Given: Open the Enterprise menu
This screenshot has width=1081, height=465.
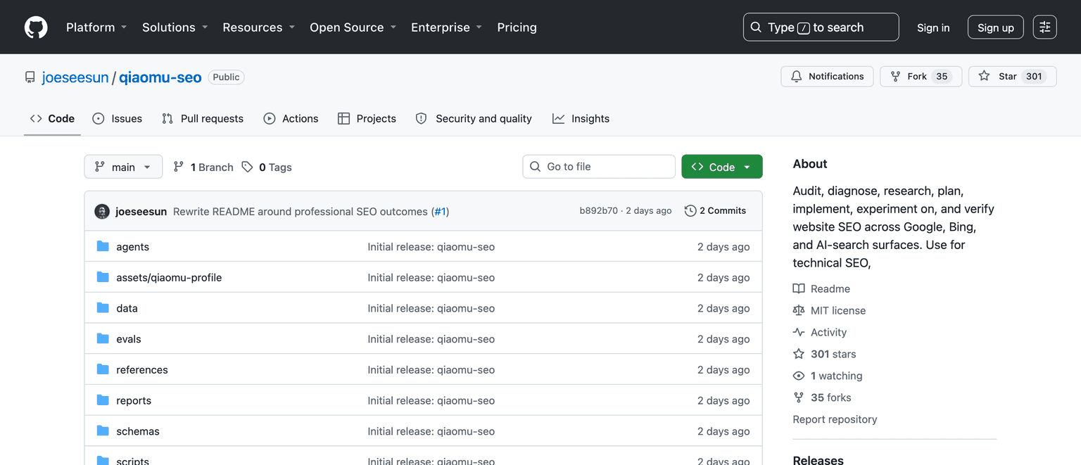Looking at the screenshot, I should [447, 27].
